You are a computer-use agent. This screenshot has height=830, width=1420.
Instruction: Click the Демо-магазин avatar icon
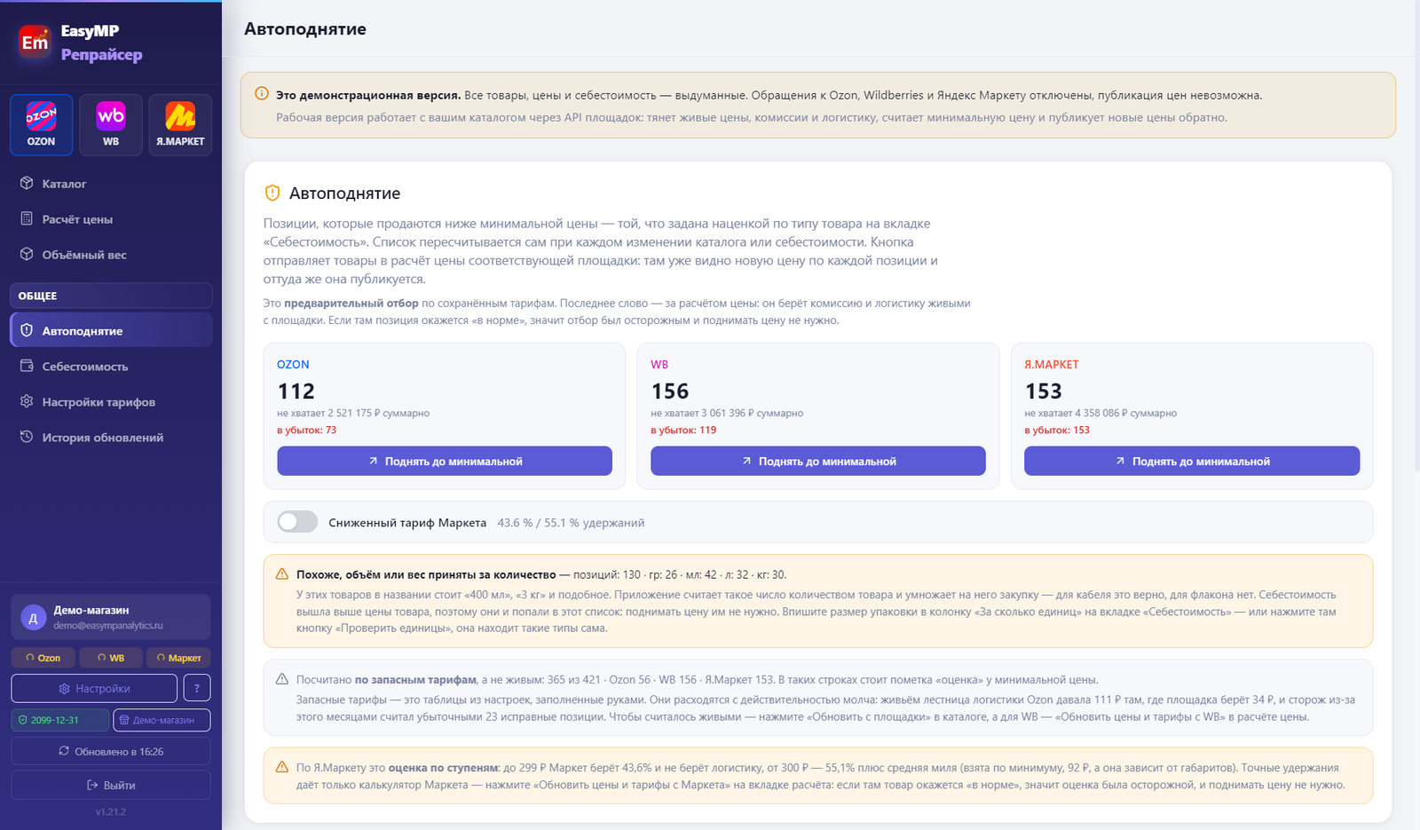point(34,618)
